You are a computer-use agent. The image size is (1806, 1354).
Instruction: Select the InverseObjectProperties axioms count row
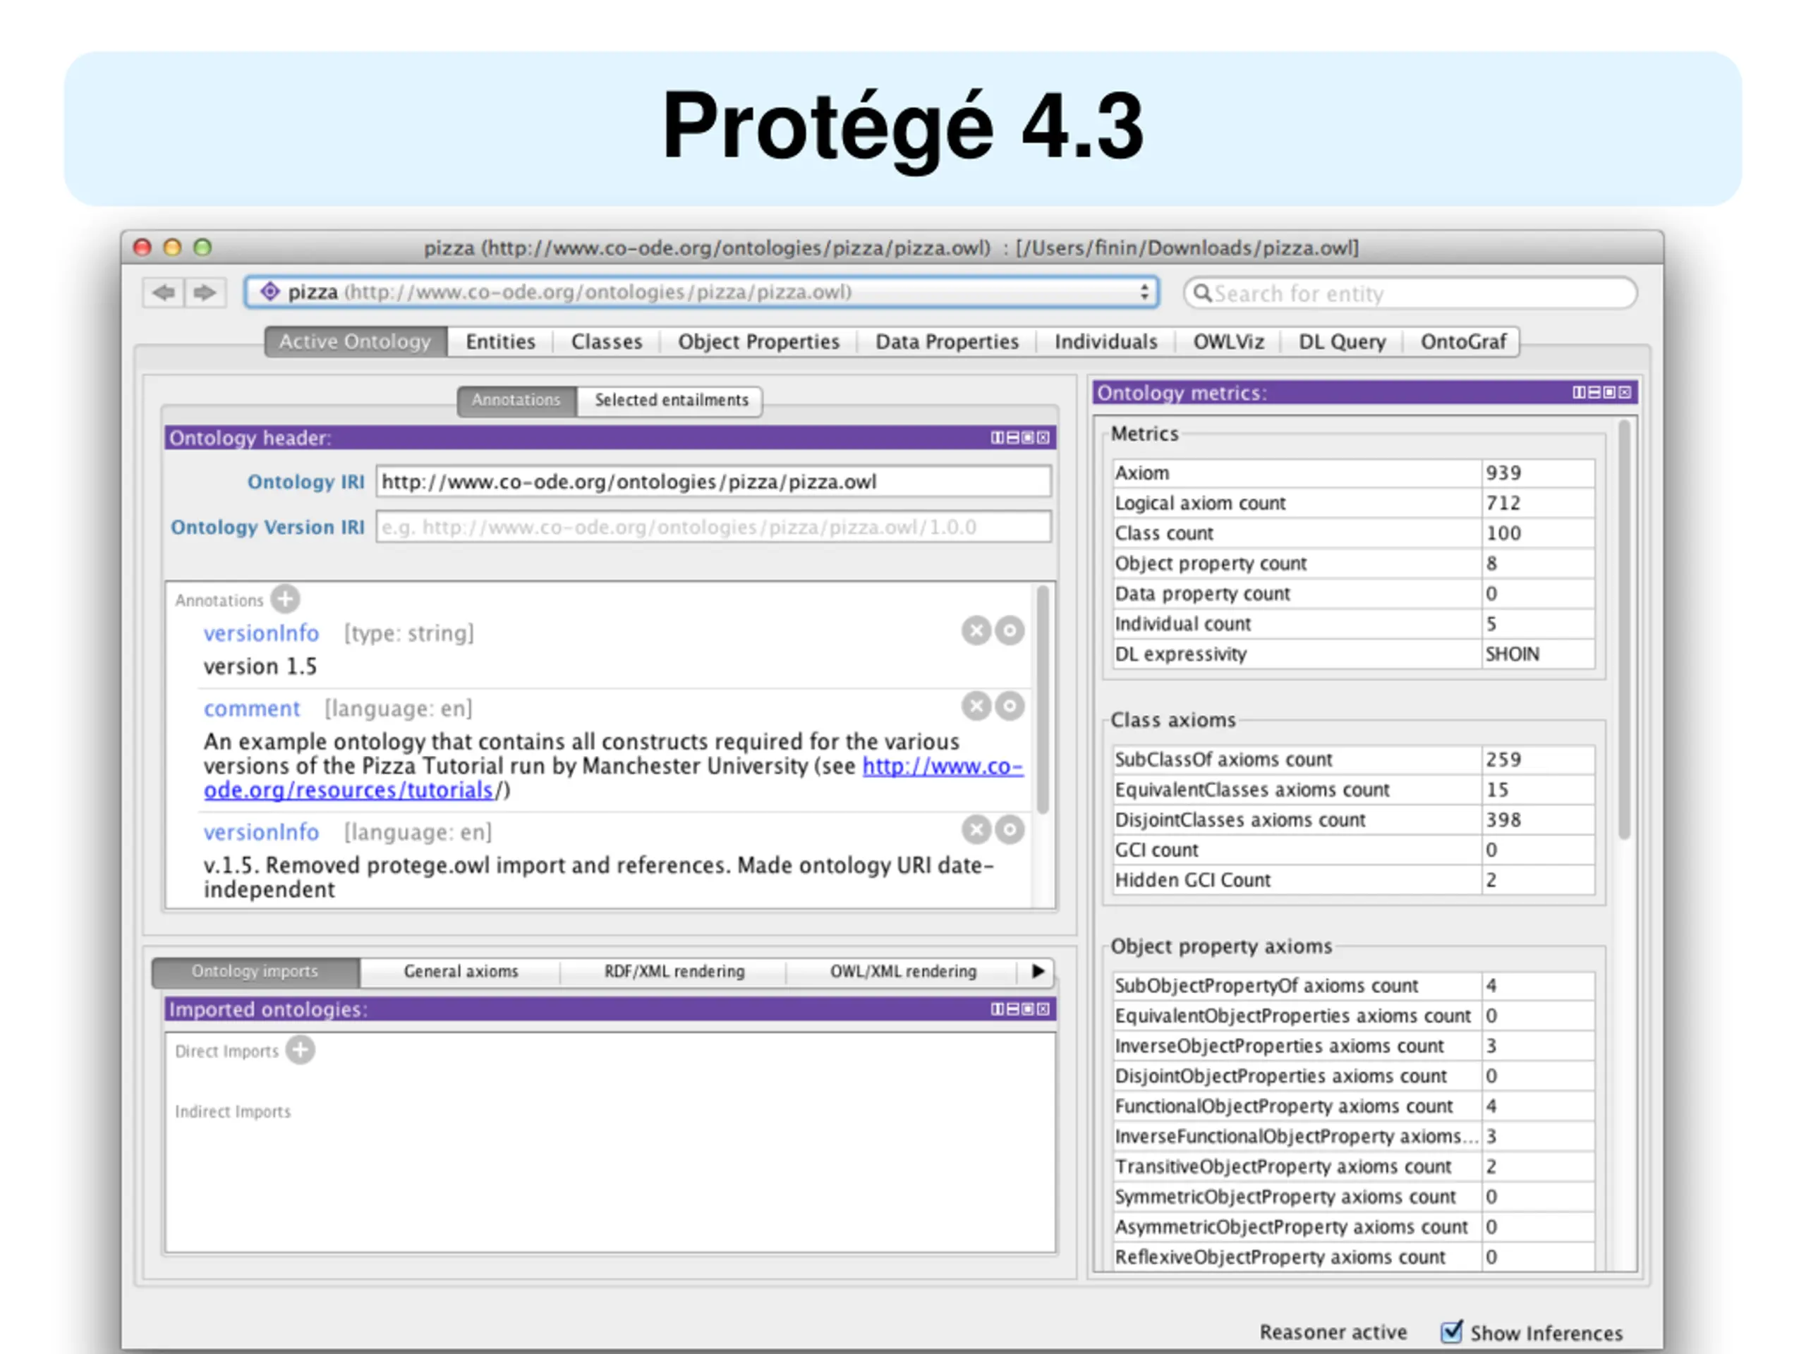[1354, 1046]
